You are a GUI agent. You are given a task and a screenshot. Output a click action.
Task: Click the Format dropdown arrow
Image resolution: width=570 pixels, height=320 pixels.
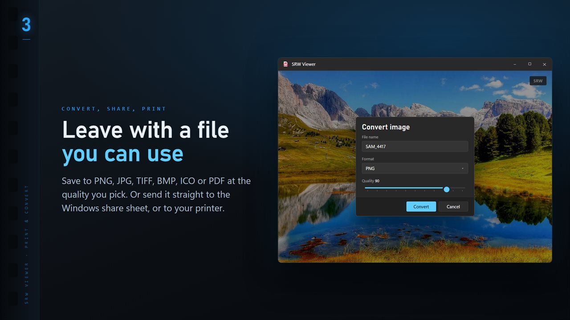point(462,168)
